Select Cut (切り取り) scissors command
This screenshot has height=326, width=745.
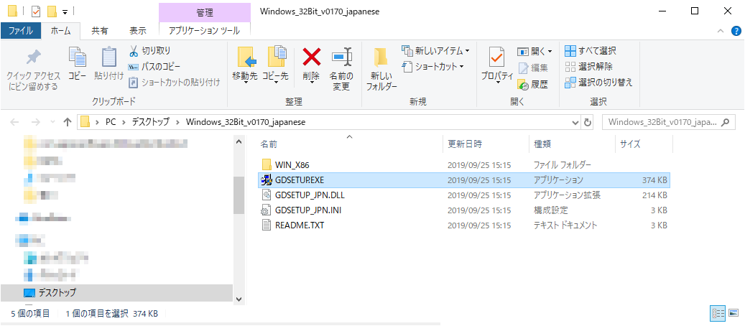tap(149, 50)
